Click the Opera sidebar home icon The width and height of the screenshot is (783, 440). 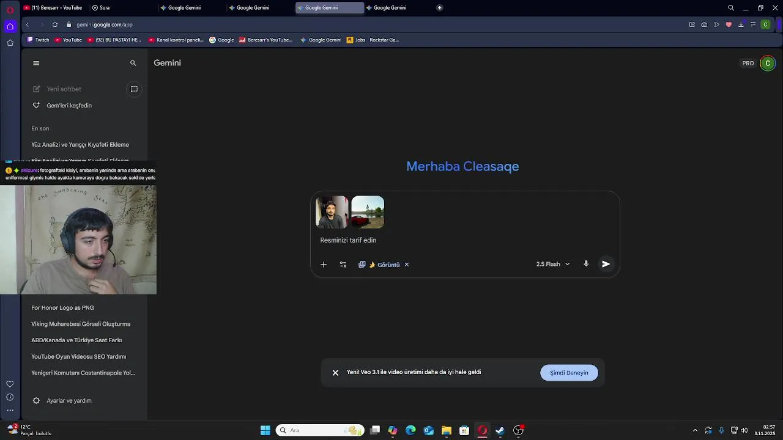pos(10,26)
